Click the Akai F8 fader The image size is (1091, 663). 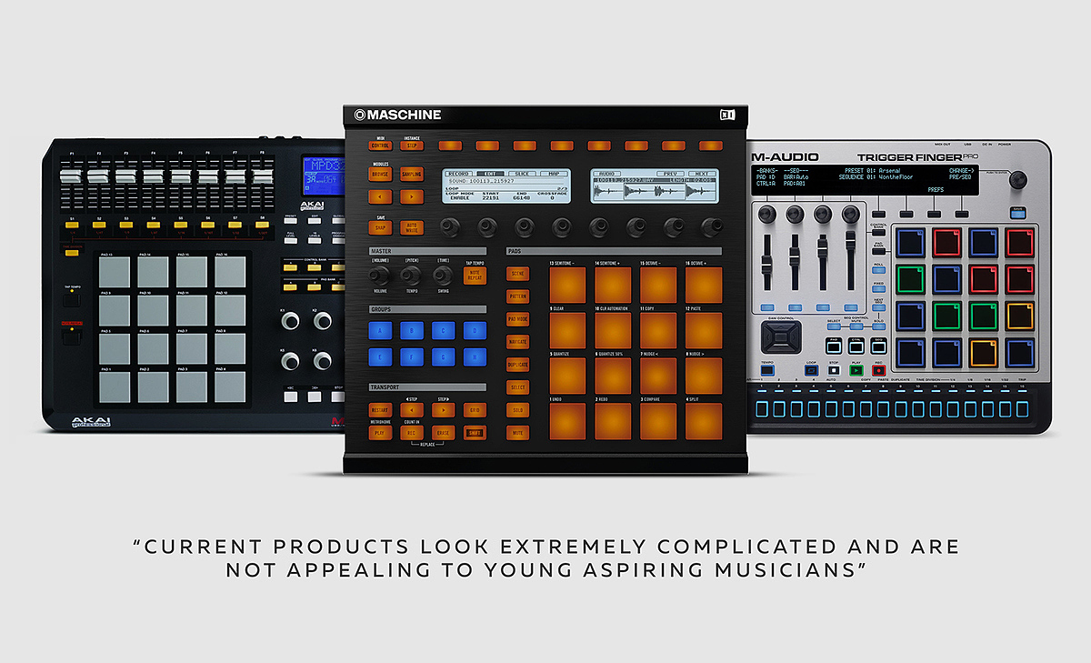(262, 177)
